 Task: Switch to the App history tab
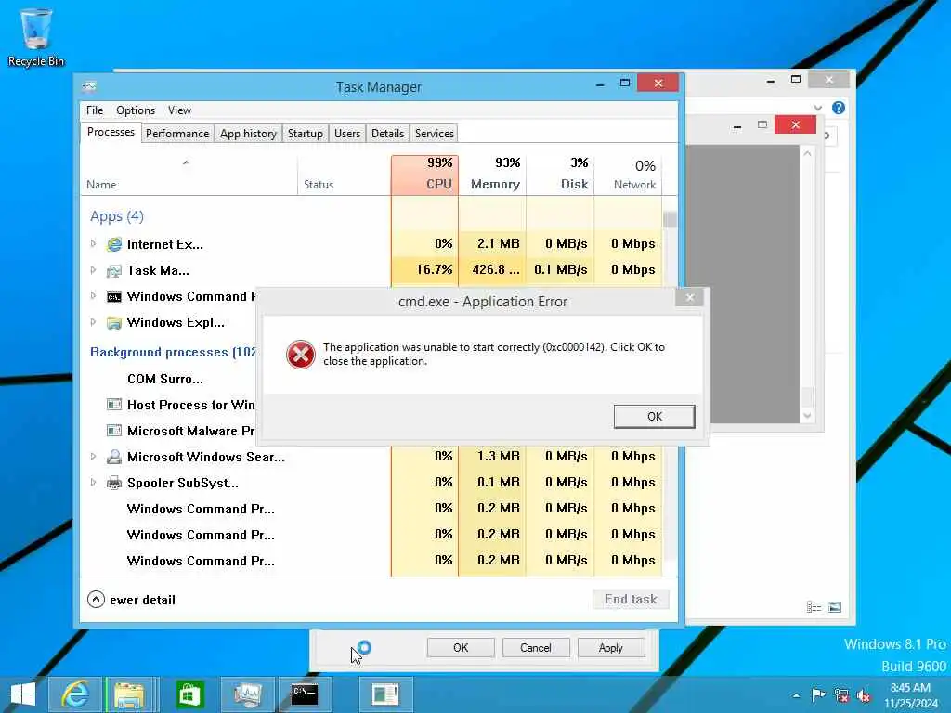click(248, 134)
